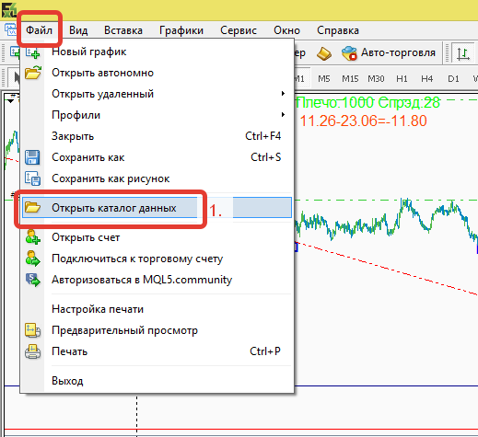This screenshot has width=478, height=437.
Task: Open the Сервис menu
Action: (x=239, y=30)
